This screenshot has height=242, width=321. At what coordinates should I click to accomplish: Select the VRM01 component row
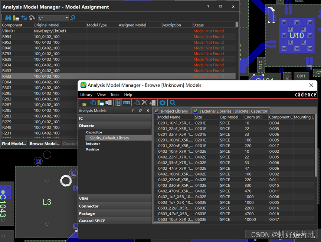pos(118,31)
